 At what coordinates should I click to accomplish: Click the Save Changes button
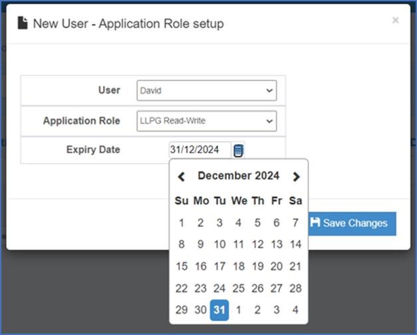point(352,223)
